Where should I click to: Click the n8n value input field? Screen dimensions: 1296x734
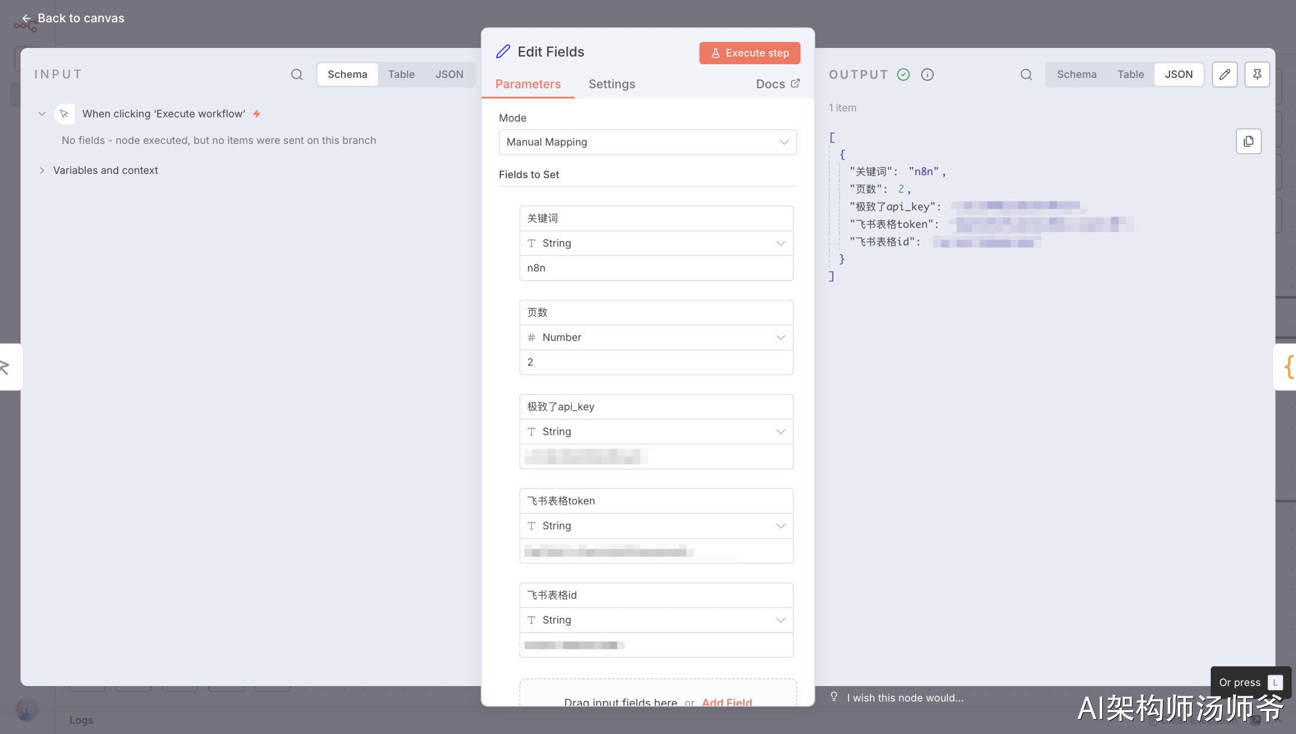[x=656, y=268]
